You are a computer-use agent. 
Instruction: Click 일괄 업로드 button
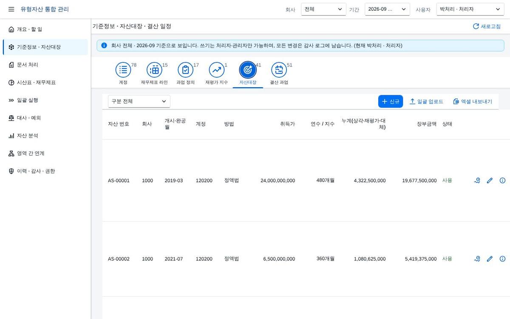tap(426, 101)
